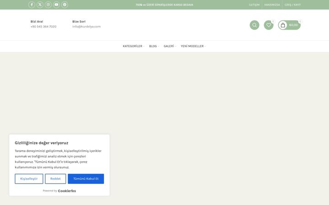Click the 'Bize Sor!' heading
The height and width of the screenshot is (205, 329).
[79, 21]
